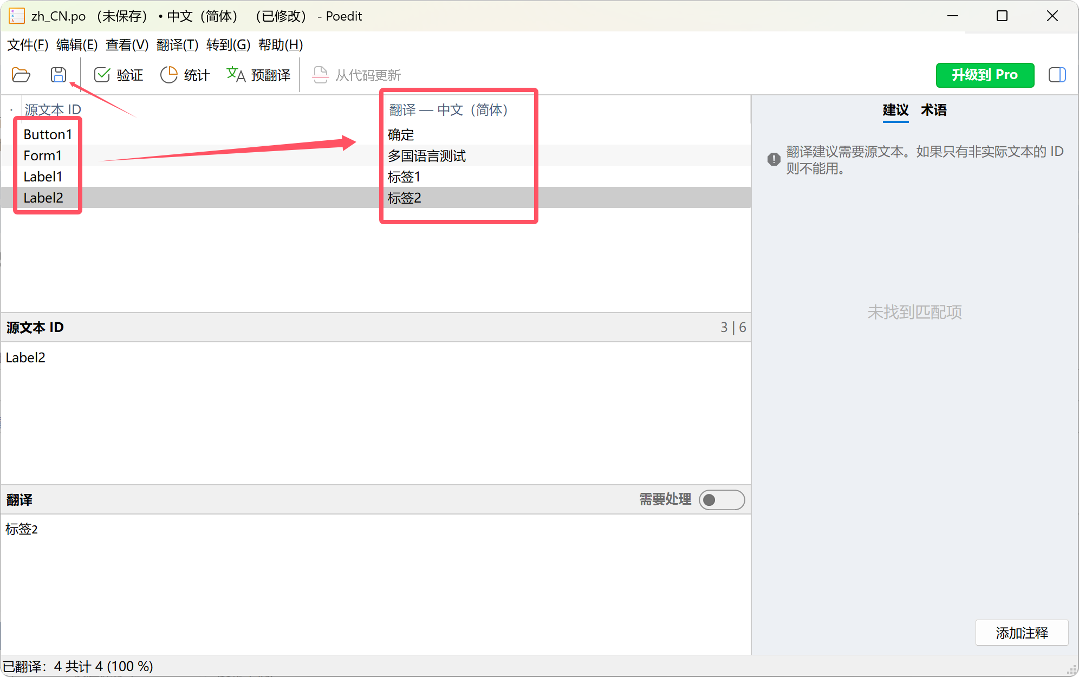Click update from code (从代码更新) icon

tap(321, 75)
